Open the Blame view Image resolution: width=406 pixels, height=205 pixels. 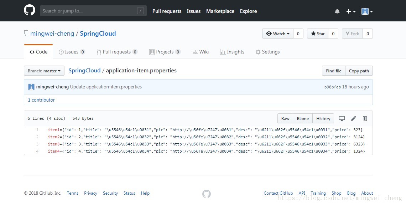303,118
